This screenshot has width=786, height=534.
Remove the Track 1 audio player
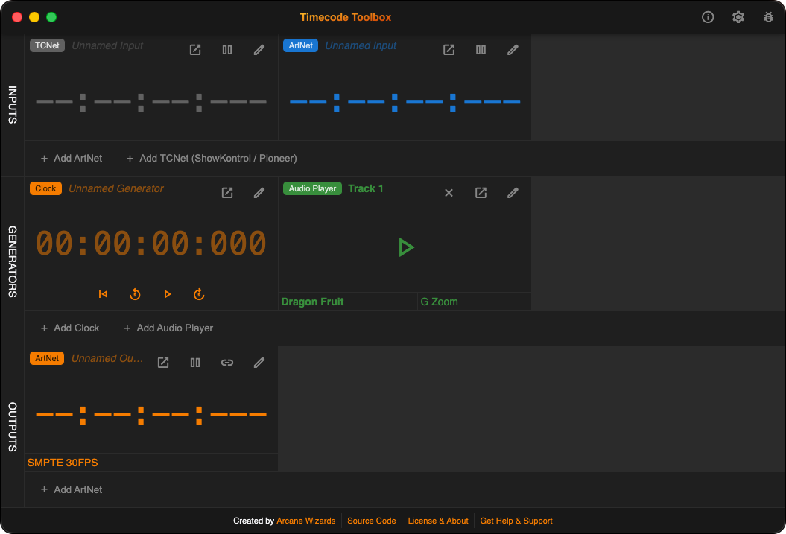coord(449,193)
